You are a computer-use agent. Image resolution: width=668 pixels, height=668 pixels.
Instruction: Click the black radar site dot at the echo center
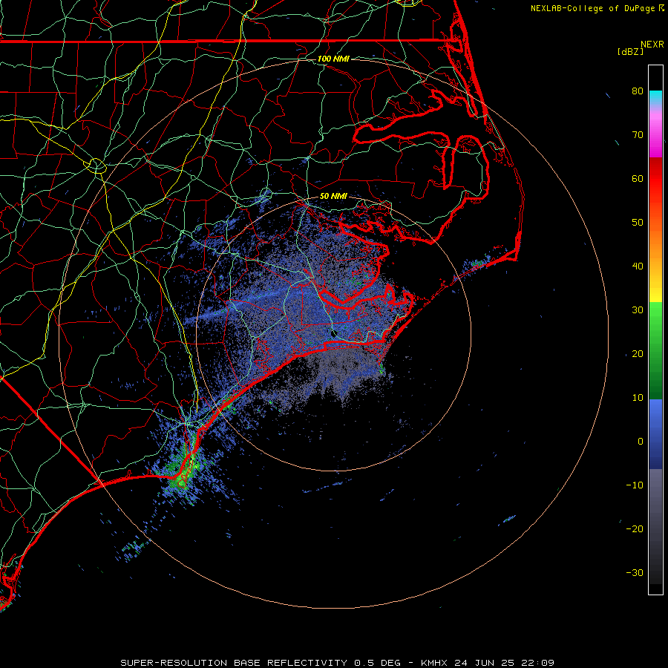pyautogui.click(x=334, y=333)
